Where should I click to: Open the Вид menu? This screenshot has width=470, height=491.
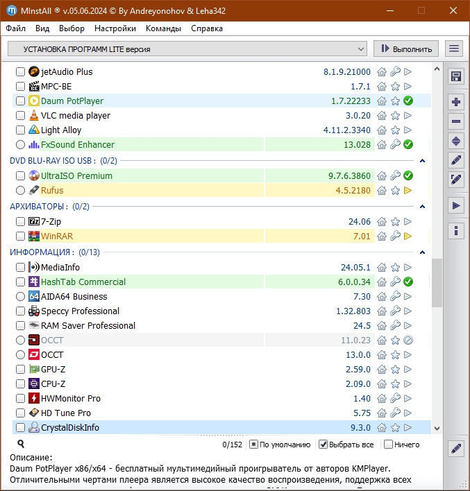[42, 28]
